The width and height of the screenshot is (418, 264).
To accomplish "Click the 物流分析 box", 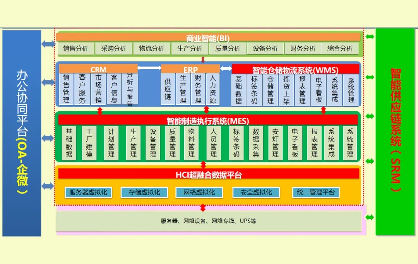I will 152,48.
